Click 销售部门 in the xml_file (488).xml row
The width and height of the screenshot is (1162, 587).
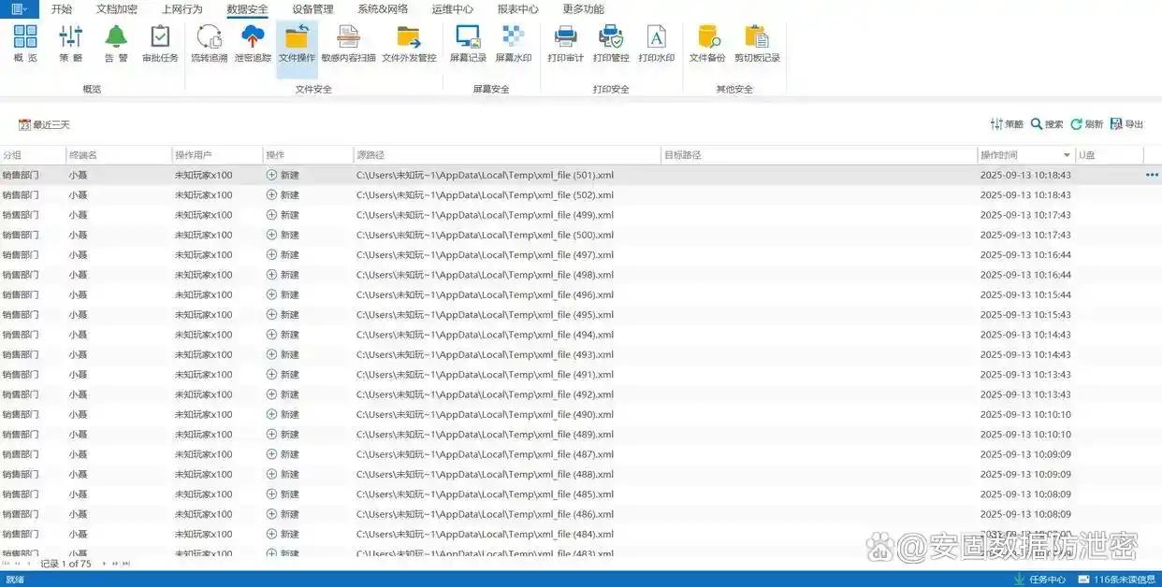coord(21,474)
